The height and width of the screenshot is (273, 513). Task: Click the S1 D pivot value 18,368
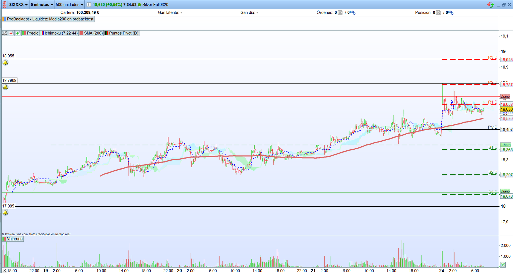[x=506, y=150]
